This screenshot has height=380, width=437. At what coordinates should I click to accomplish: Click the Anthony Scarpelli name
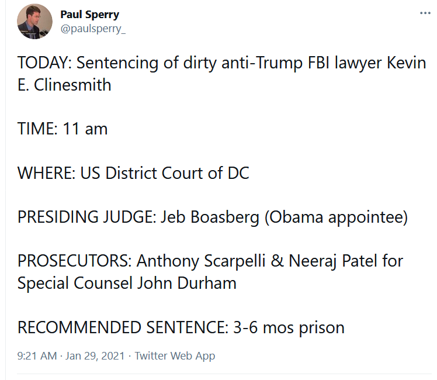tap(200, 261)
